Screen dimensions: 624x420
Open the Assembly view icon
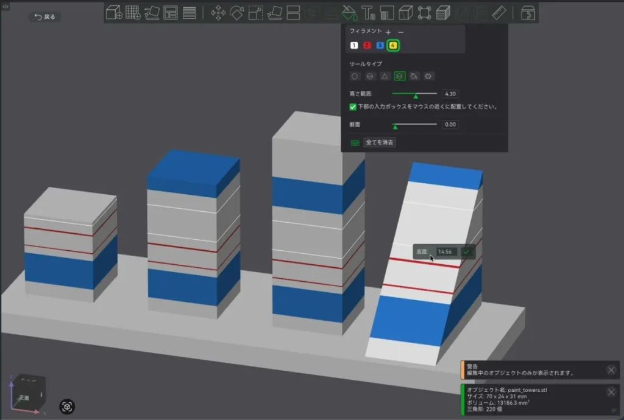click(528, 13)
